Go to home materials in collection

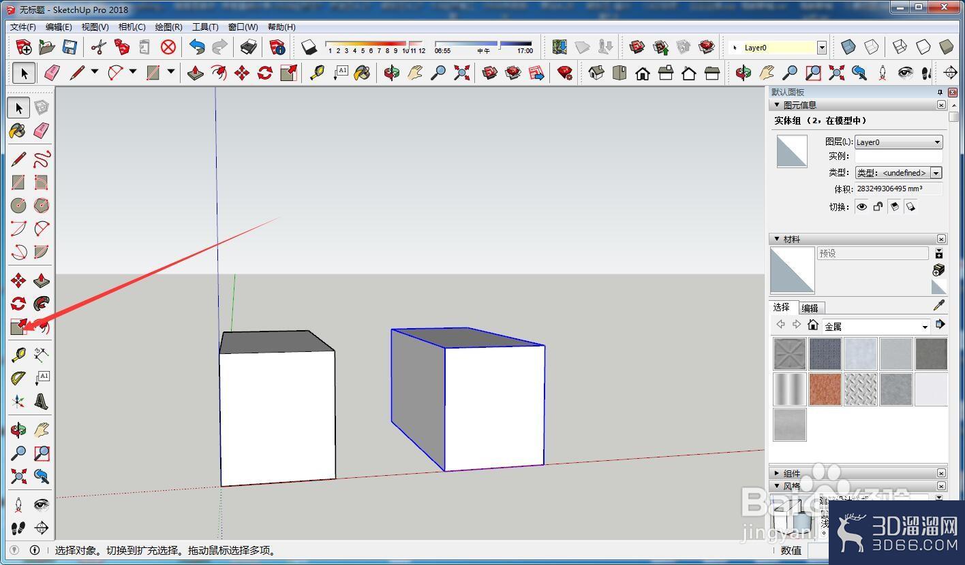tap(812, 325)
